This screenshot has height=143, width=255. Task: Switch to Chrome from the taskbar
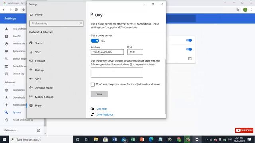179,139
